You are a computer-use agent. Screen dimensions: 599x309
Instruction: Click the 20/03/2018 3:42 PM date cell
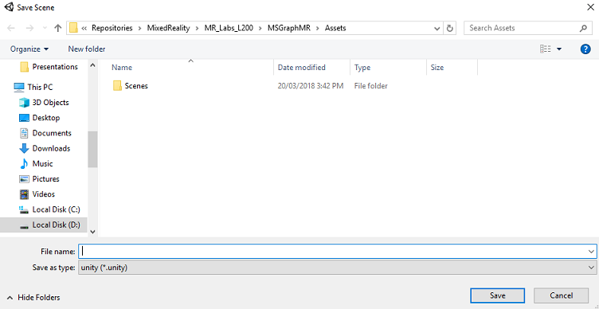[310, 86]
